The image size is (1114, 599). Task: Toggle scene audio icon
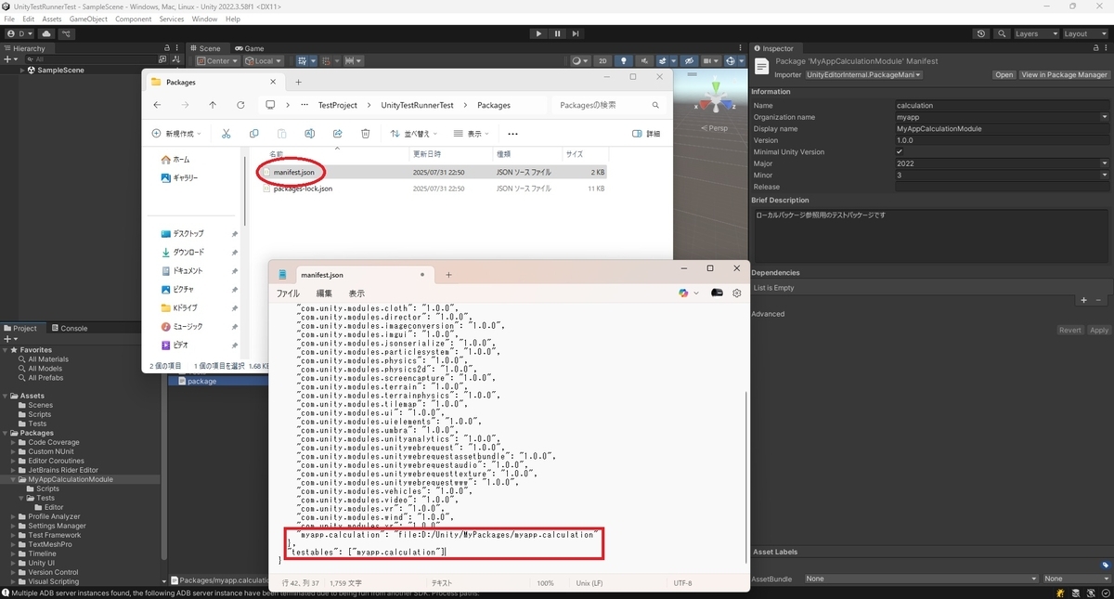[646, 61]
